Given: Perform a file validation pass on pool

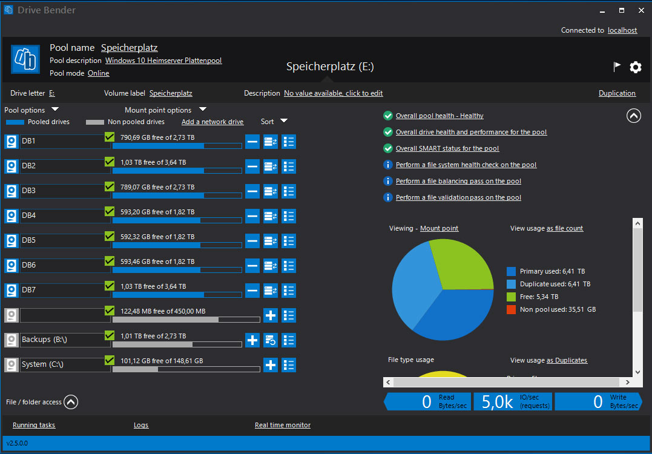Looking at the screenshot, I should 458,197.
